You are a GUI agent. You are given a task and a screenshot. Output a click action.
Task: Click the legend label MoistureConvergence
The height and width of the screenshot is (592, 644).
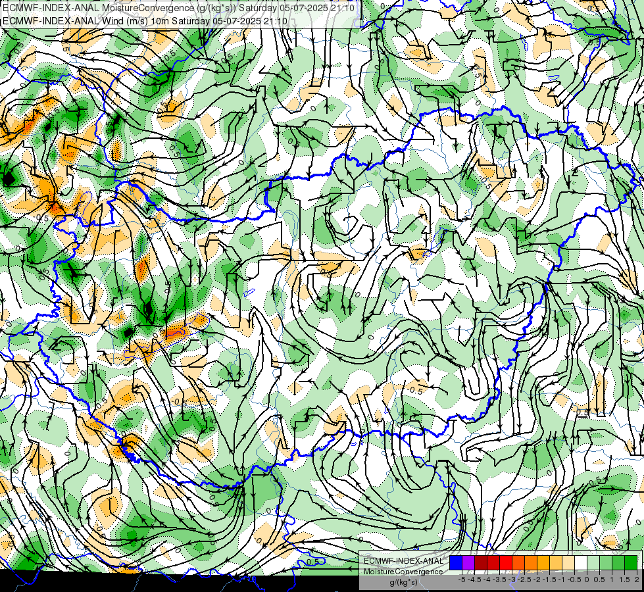click(x=403, y=572)
